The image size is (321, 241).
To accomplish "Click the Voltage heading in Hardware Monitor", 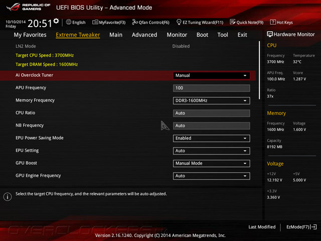I will coord(275,164).
